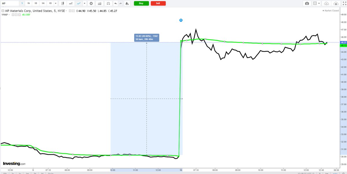Select the 7d date range
347x174 pixels.
[x=35, y=173]
